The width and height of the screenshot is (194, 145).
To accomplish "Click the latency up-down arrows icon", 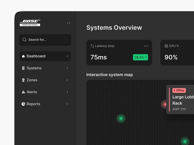I will click(92, 46).
